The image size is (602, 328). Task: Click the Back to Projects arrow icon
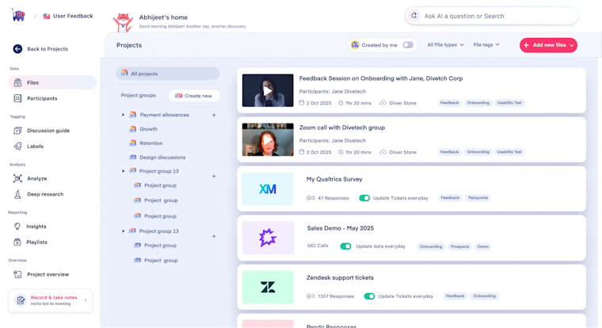point(17,49)
